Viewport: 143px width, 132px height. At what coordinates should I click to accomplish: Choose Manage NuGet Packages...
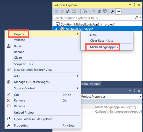pos(43,82)
